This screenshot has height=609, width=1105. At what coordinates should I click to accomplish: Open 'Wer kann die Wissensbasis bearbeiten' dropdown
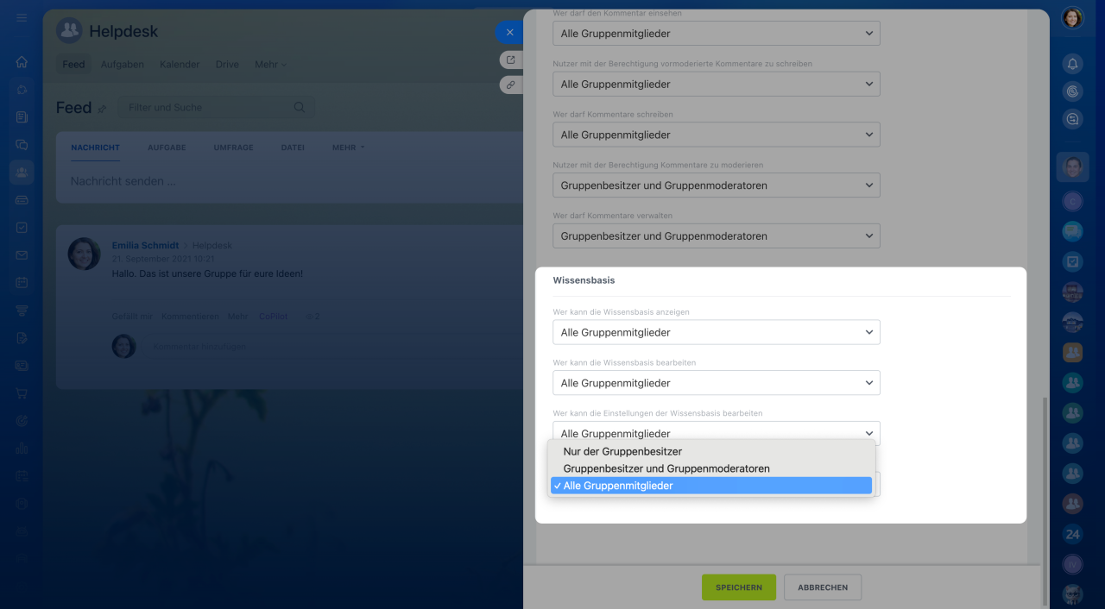pos(717,383)
